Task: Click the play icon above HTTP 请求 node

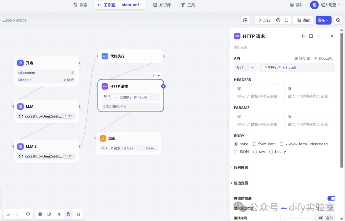Action: (155, 75)
